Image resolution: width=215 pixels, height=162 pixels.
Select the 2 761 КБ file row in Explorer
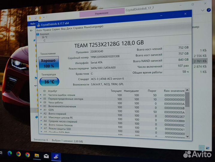pos(200,61)
